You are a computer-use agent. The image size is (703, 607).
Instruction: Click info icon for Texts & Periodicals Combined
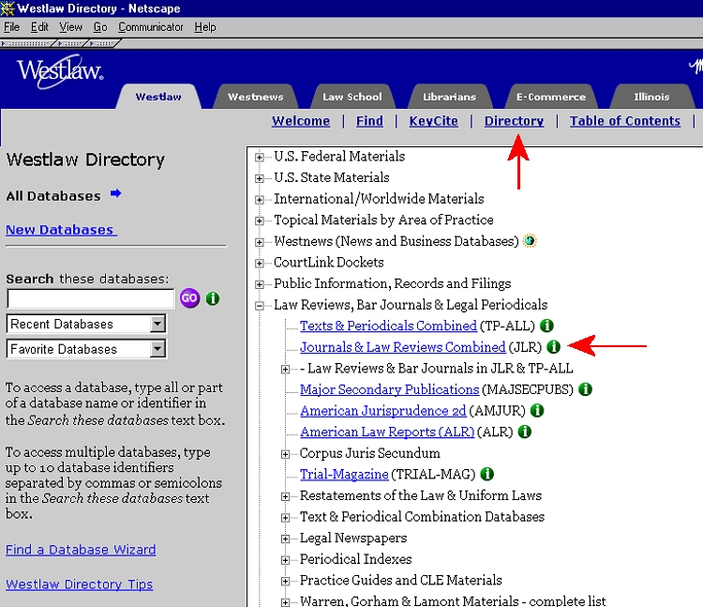546,326
